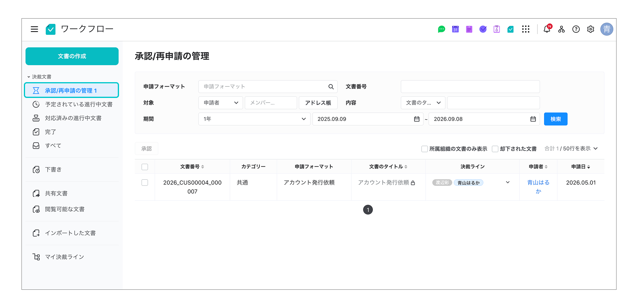Click search magnifier in 申請フォーマット field
The image size is (638, 308).
pos(331,87)
